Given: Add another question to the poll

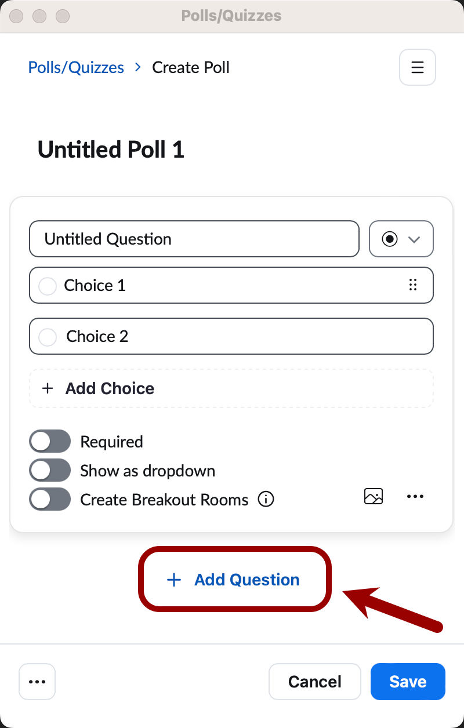Looking at the screenshot, I should [234, 579].
